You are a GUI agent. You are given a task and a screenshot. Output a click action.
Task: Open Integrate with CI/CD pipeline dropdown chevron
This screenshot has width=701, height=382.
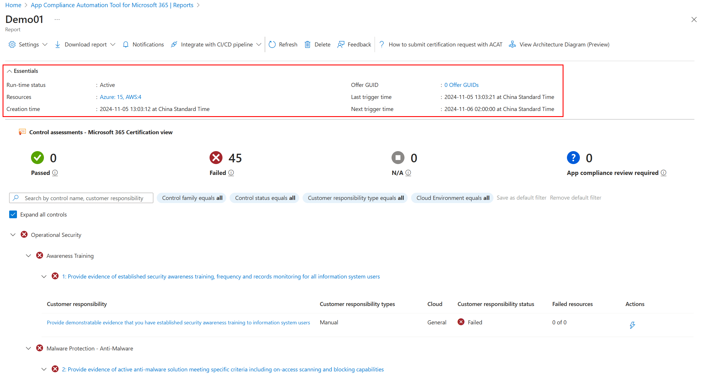[259, 44]
